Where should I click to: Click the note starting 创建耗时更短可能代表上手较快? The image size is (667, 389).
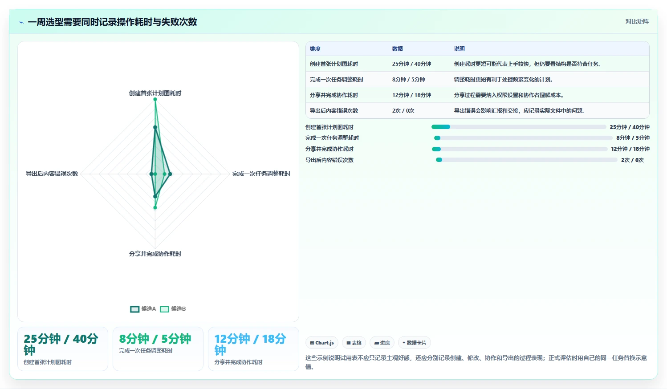click(529, 64)
